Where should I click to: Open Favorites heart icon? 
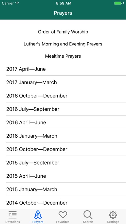pos(63,215)
